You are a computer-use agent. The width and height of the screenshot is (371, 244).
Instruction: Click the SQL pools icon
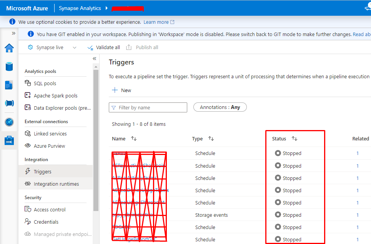[x=28, y=83]
